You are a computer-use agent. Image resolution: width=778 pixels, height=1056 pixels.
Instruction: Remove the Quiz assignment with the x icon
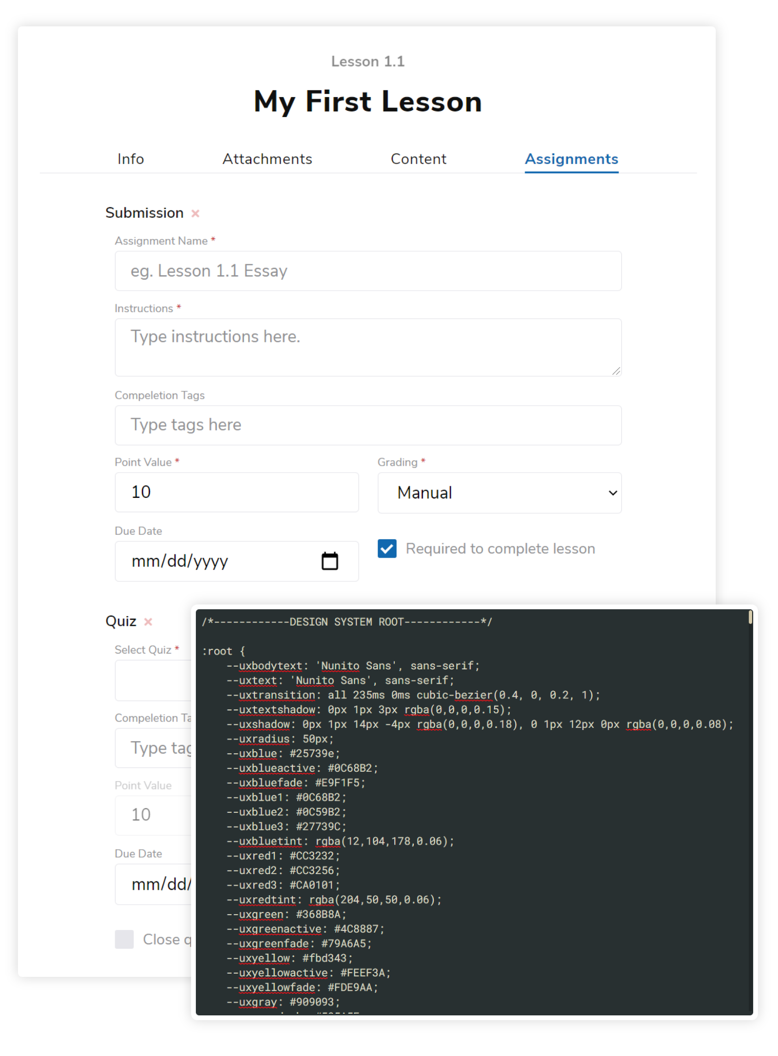tap(148, 622)
